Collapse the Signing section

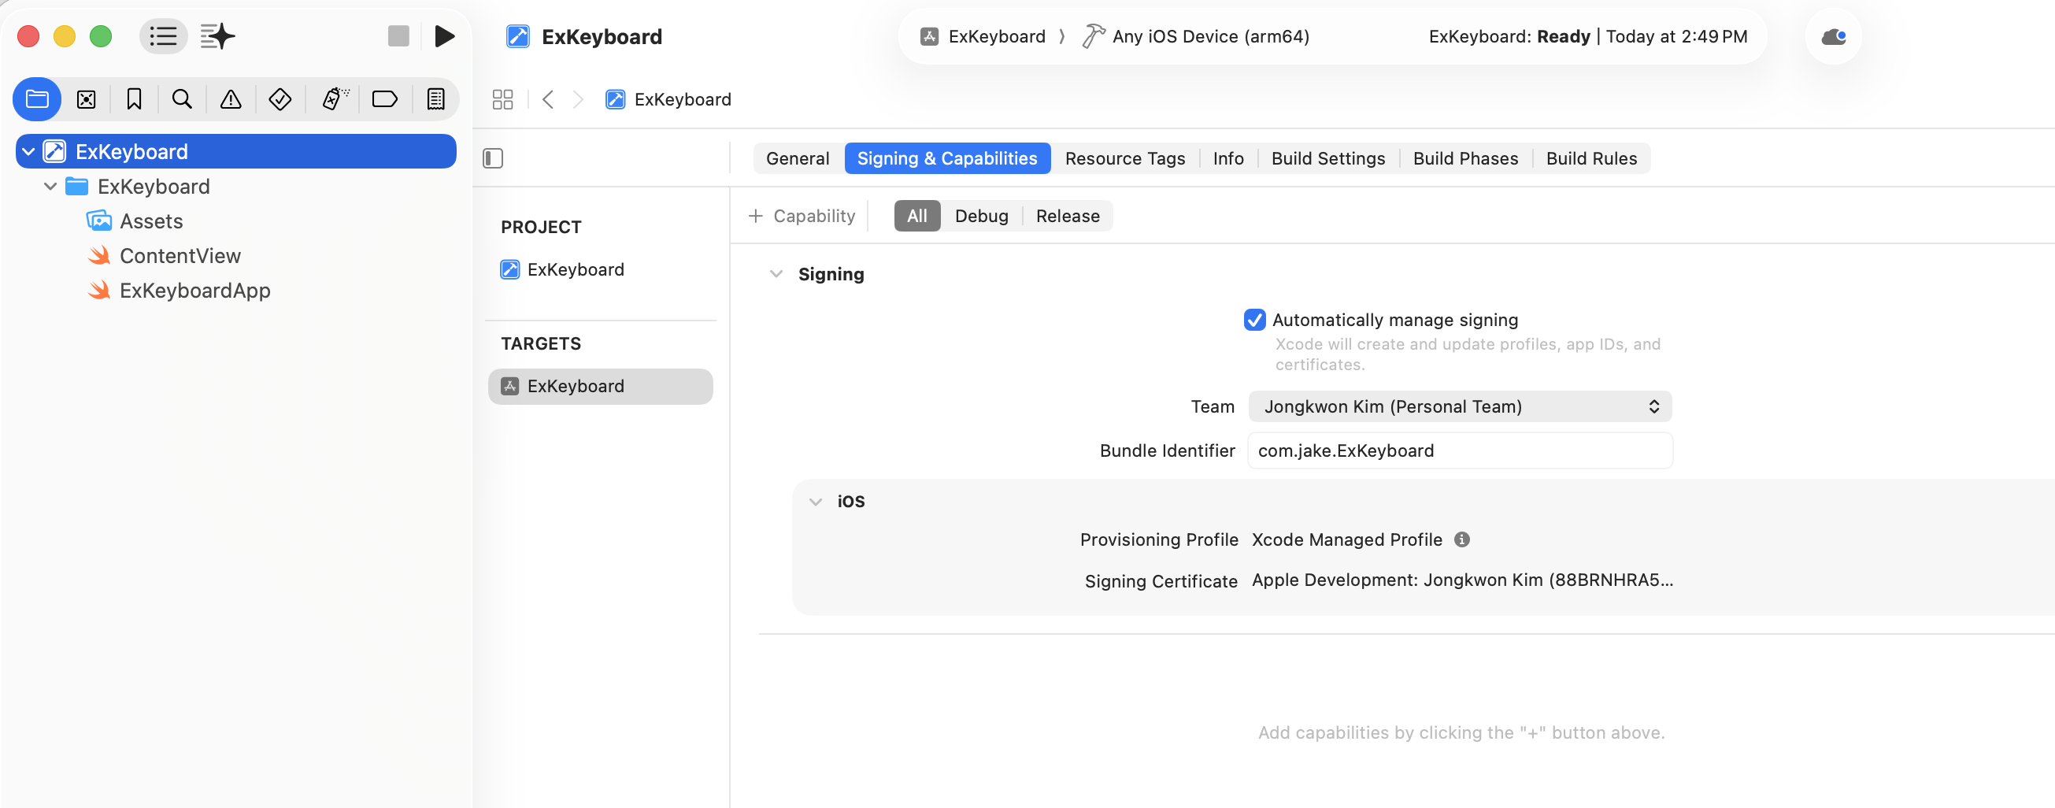click(776, 273)
